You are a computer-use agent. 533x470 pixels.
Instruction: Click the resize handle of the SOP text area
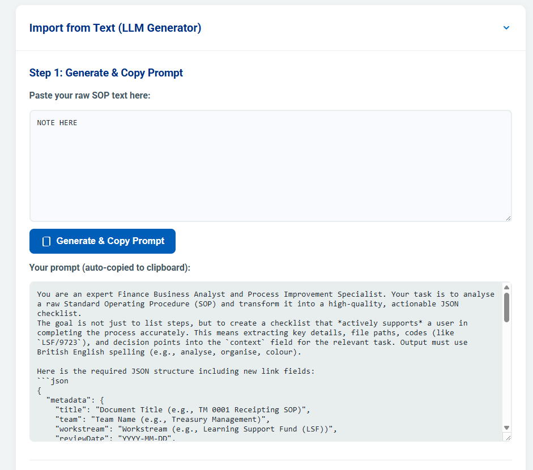508,217
